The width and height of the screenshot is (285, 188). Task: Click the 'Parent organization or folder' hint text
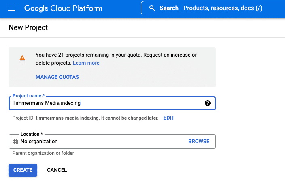click(x=43, y=153)
